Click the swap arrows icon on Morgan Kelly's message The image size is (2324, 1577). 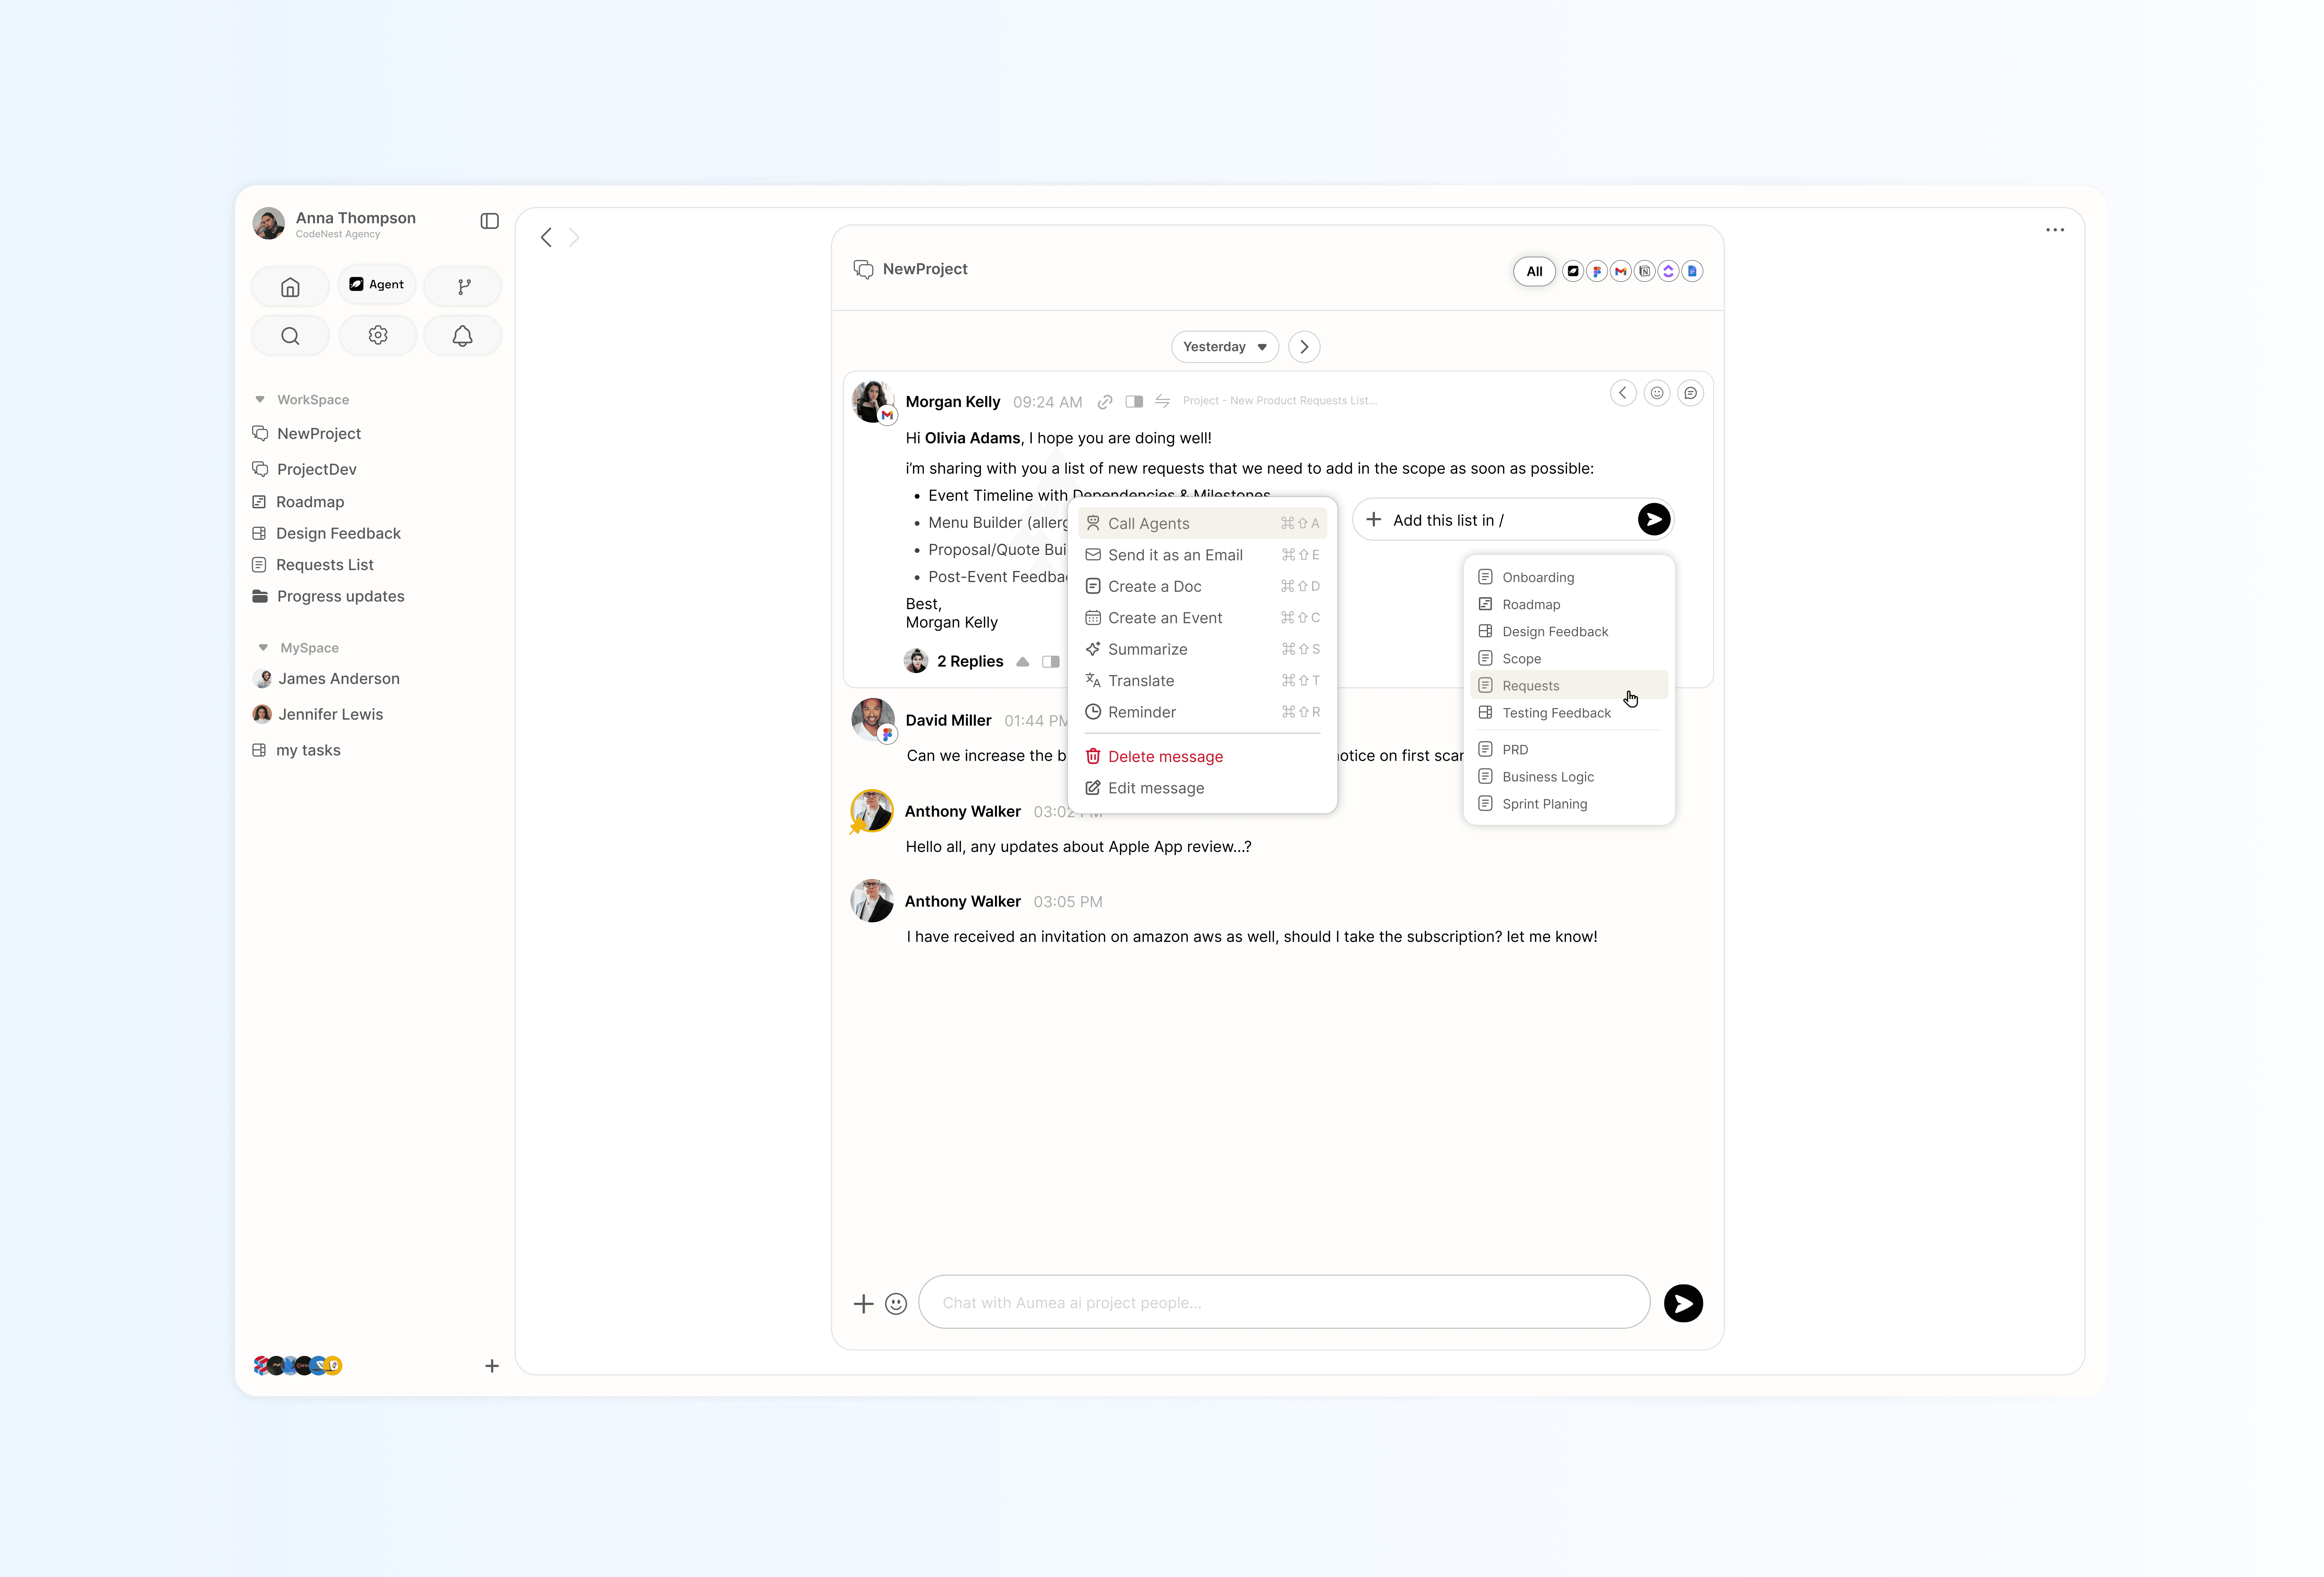(1163, 401)
